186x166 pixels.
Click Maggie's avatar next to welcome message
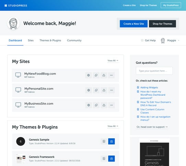pyautogui.click(x=13, y=24)
